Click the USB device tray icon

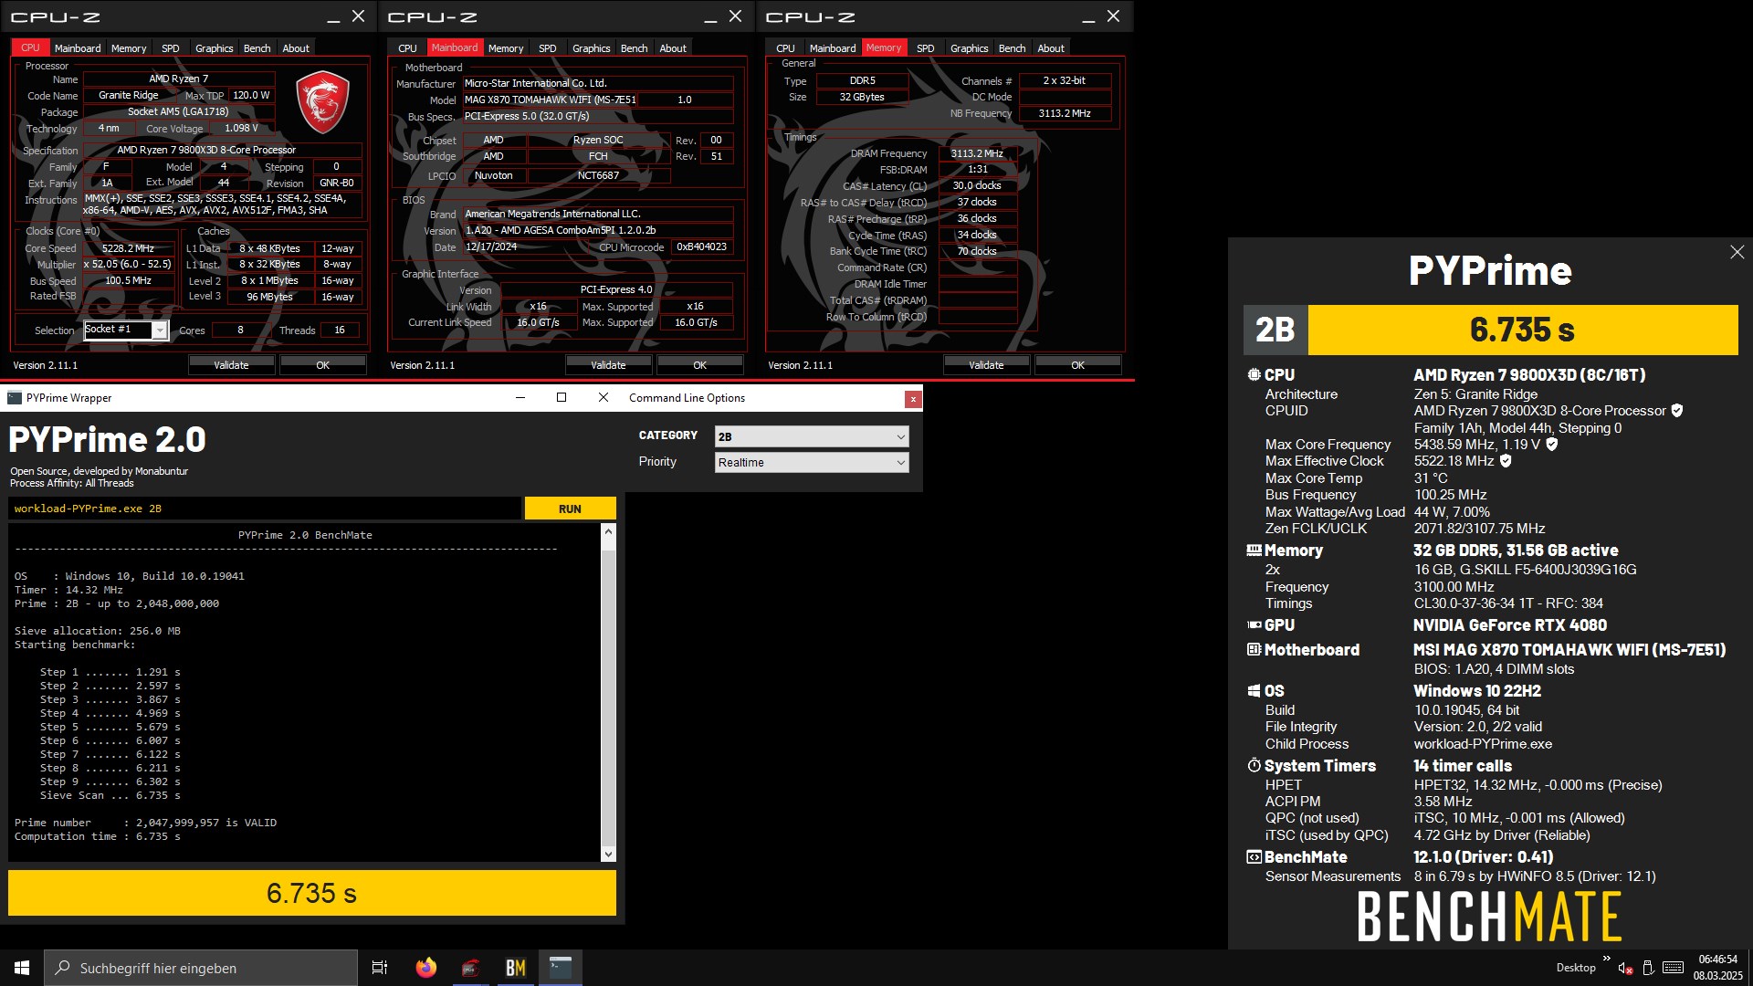click(1648, 968)
